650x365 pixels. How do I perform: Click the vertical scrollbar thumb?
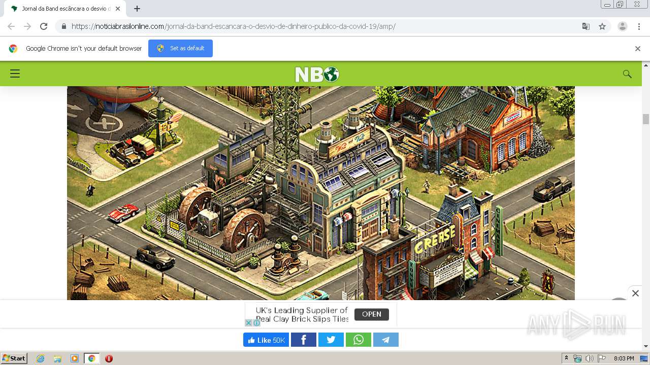pos(646,119)
